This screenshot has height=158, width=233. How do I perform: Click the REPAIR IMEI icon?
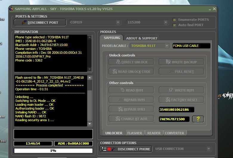tap(120, 109)
